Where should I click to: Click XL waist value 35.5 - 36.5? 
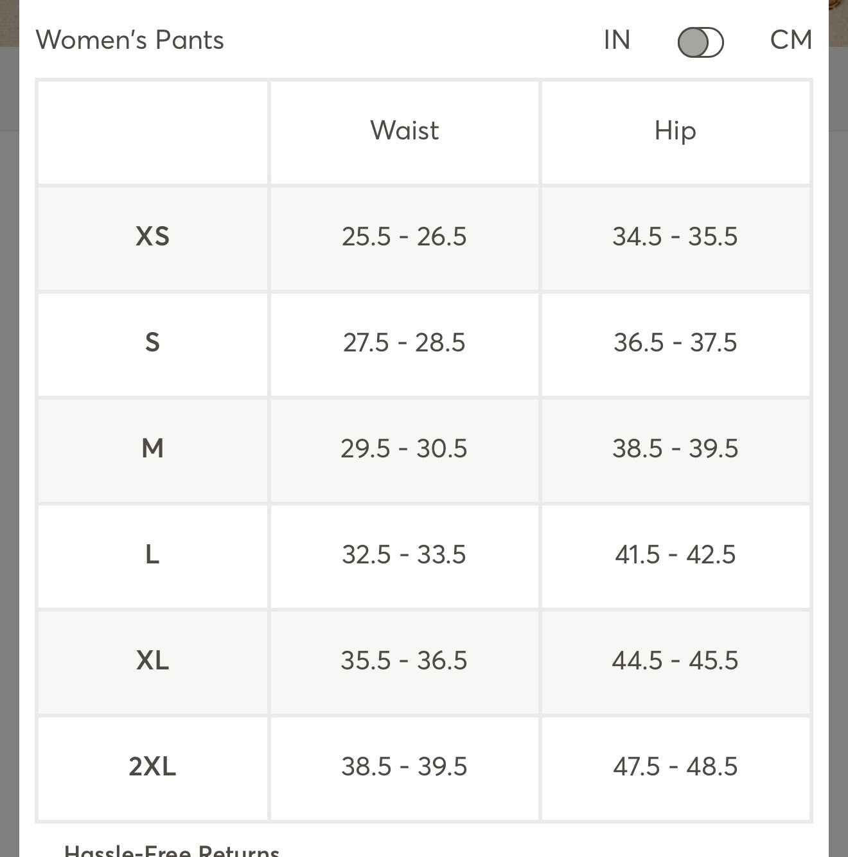point(404,661)
